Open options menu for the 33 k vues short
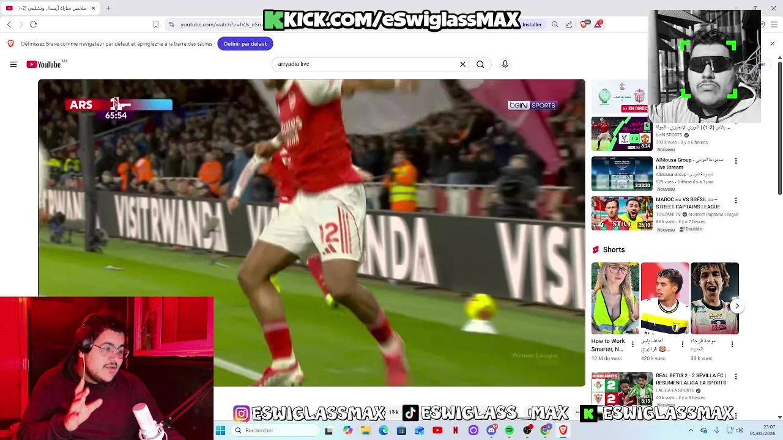Image resolution: width=783 pixels, height=440 pixels. click(x=732, y=344)
